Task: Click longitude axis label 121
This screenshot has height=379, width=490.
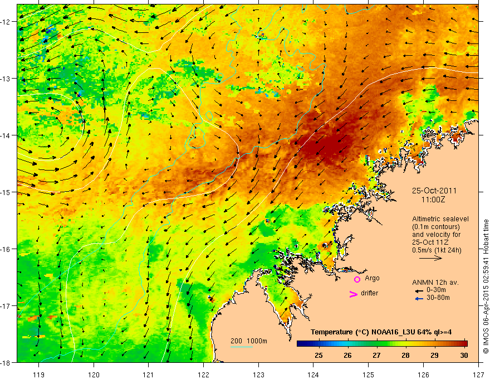Action: click(x=149, y=375)
